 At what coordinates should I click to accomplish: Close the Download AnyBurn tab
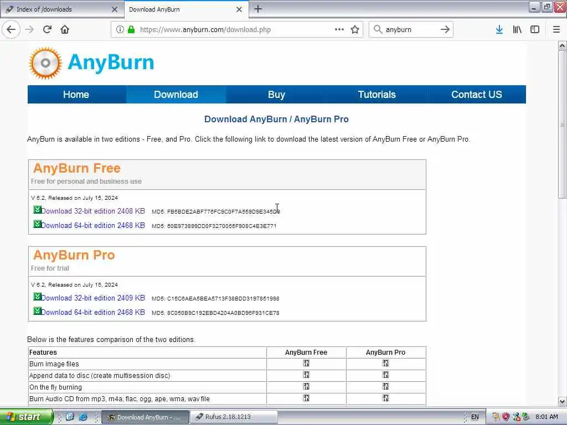[x=239, y=9]
